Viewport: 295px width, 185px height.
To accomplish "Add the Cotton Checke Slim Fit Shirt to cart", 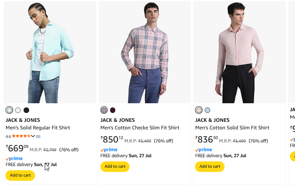I will (x=115, y=166).
